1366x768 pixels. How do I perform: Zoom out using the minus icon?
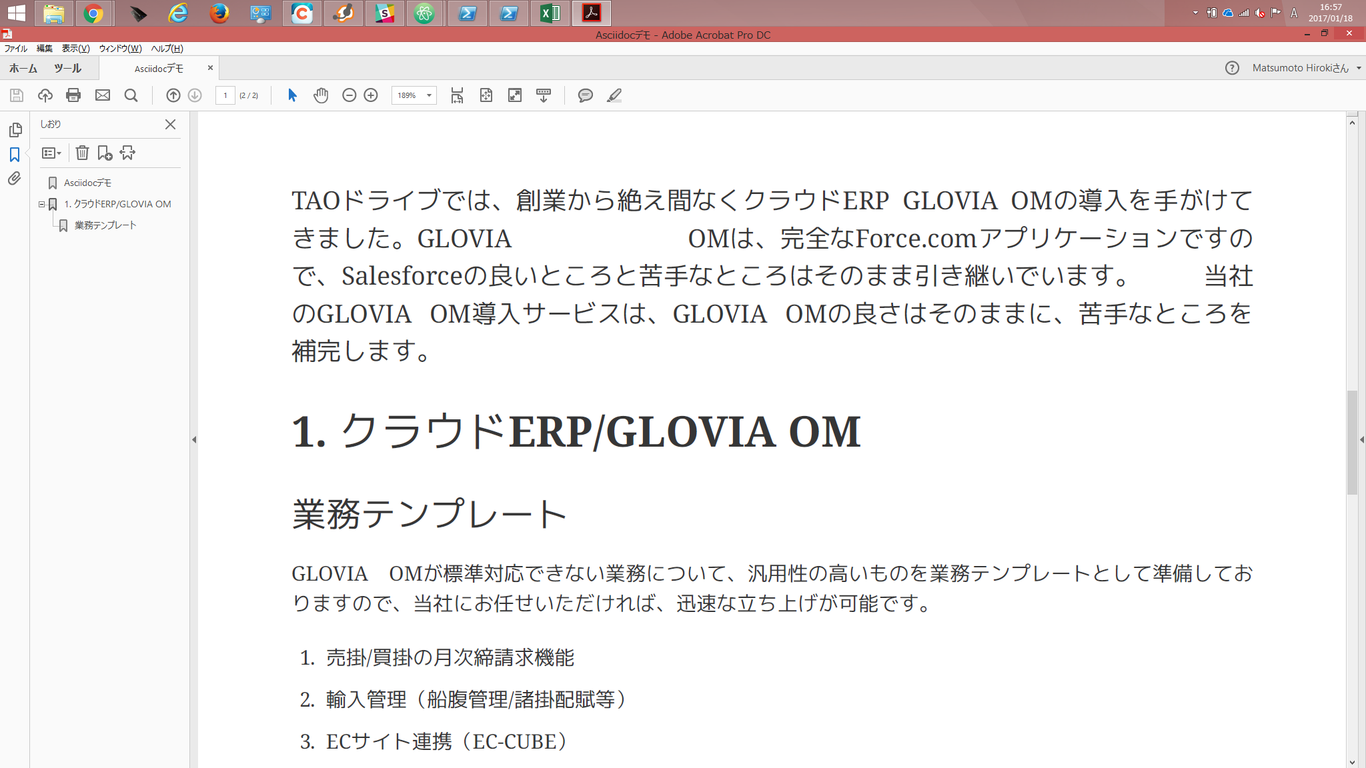(x=349, y=95)
